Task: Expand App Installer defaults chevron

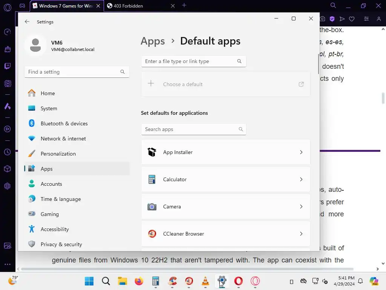Action: pos(301,152)
